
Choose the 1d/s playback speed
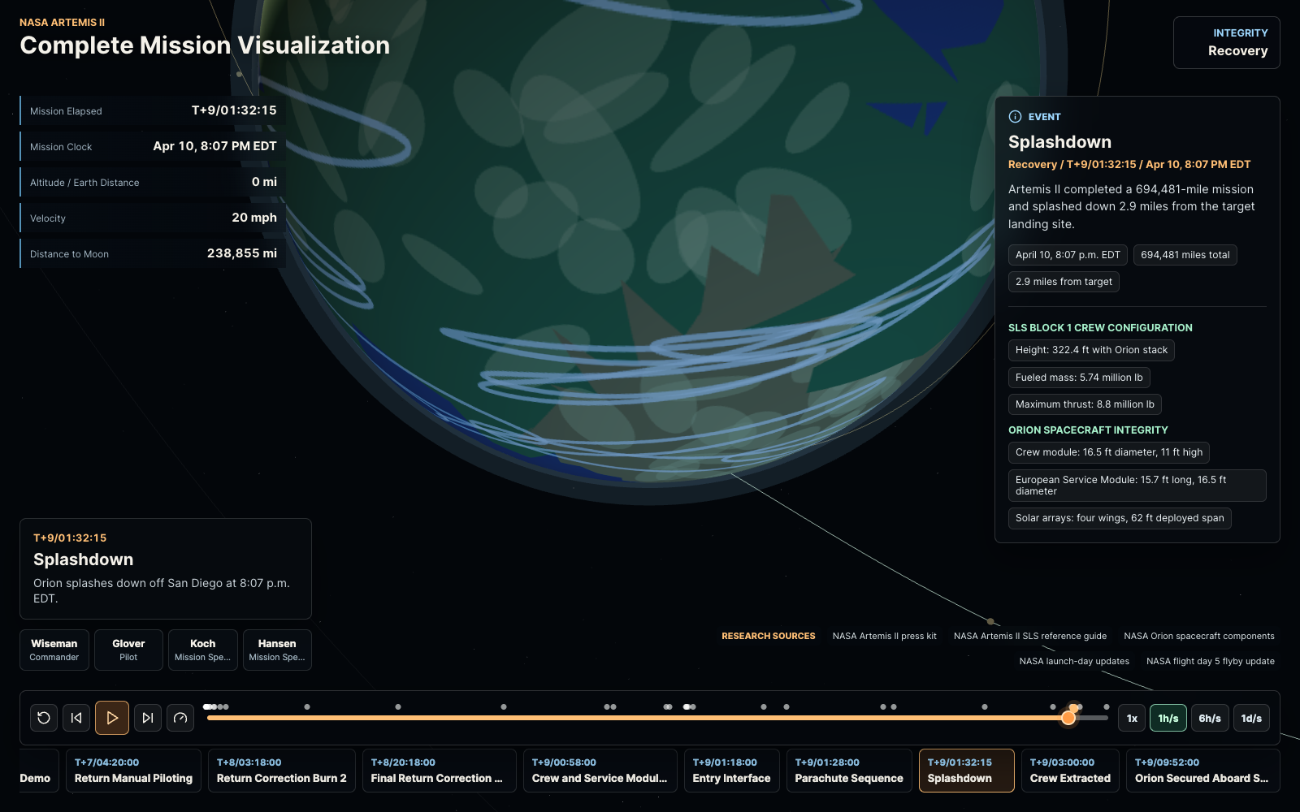[1251, 718]
